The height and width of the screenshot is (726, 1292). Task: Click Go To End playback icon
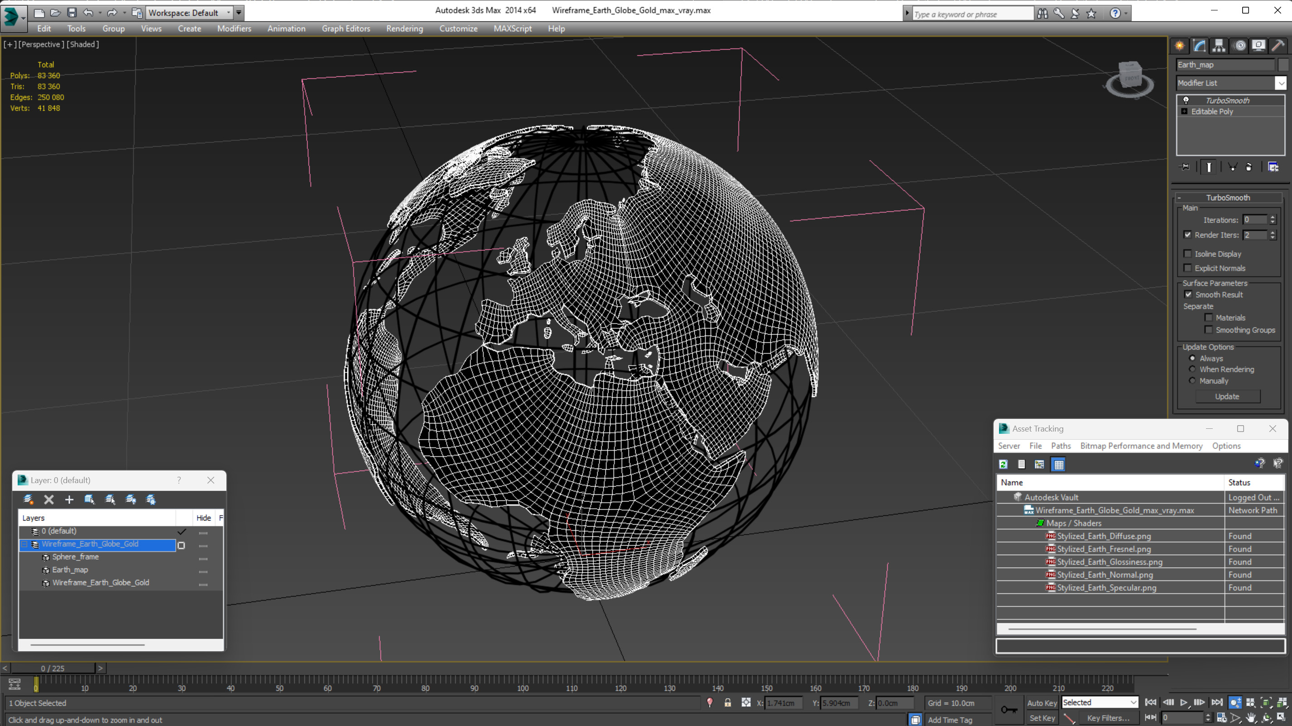(1217, 702)
